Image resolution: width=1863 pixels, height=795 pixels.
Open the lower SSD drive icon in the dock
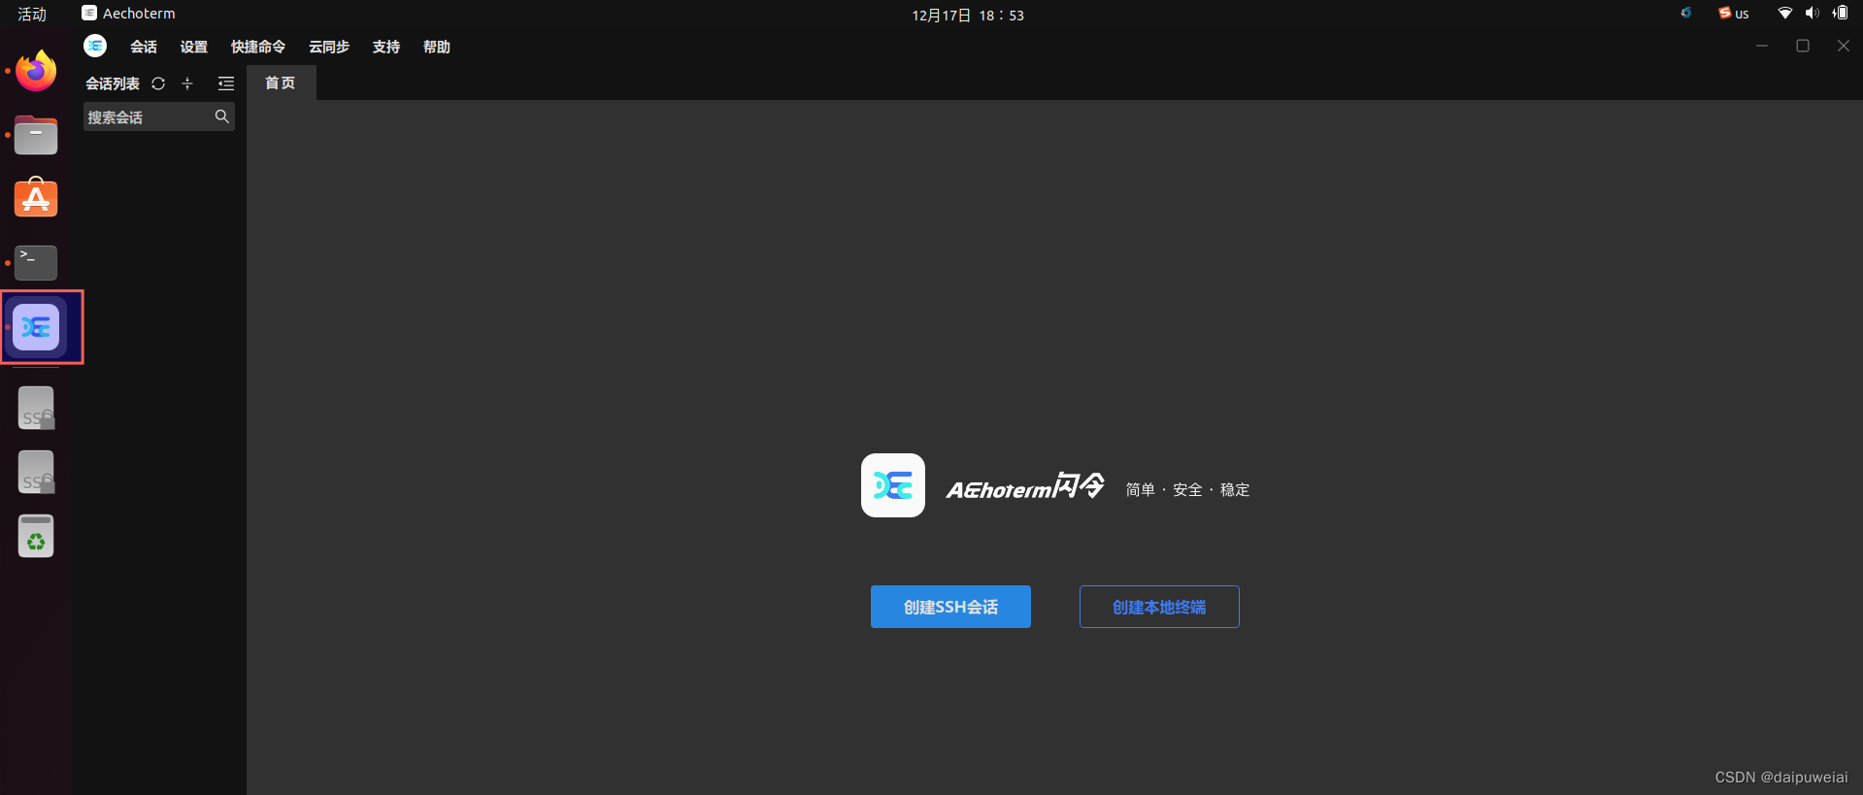point(36,472)
